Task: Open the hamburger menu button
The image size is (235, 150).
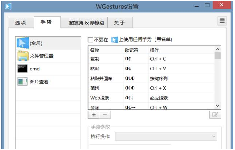Action: [222, 21]
